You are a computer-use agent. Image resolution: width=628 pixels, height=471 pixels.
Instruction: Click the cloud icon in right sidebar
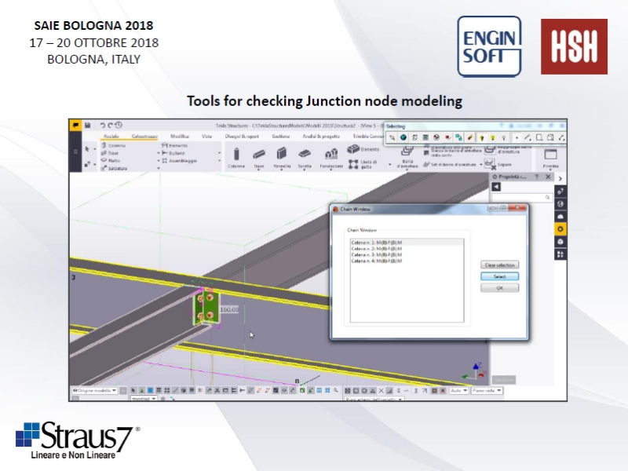560,217
